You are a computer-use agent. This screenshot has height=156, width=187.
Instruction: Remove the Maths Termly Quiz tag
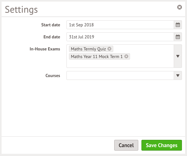[x=109, y=49]
